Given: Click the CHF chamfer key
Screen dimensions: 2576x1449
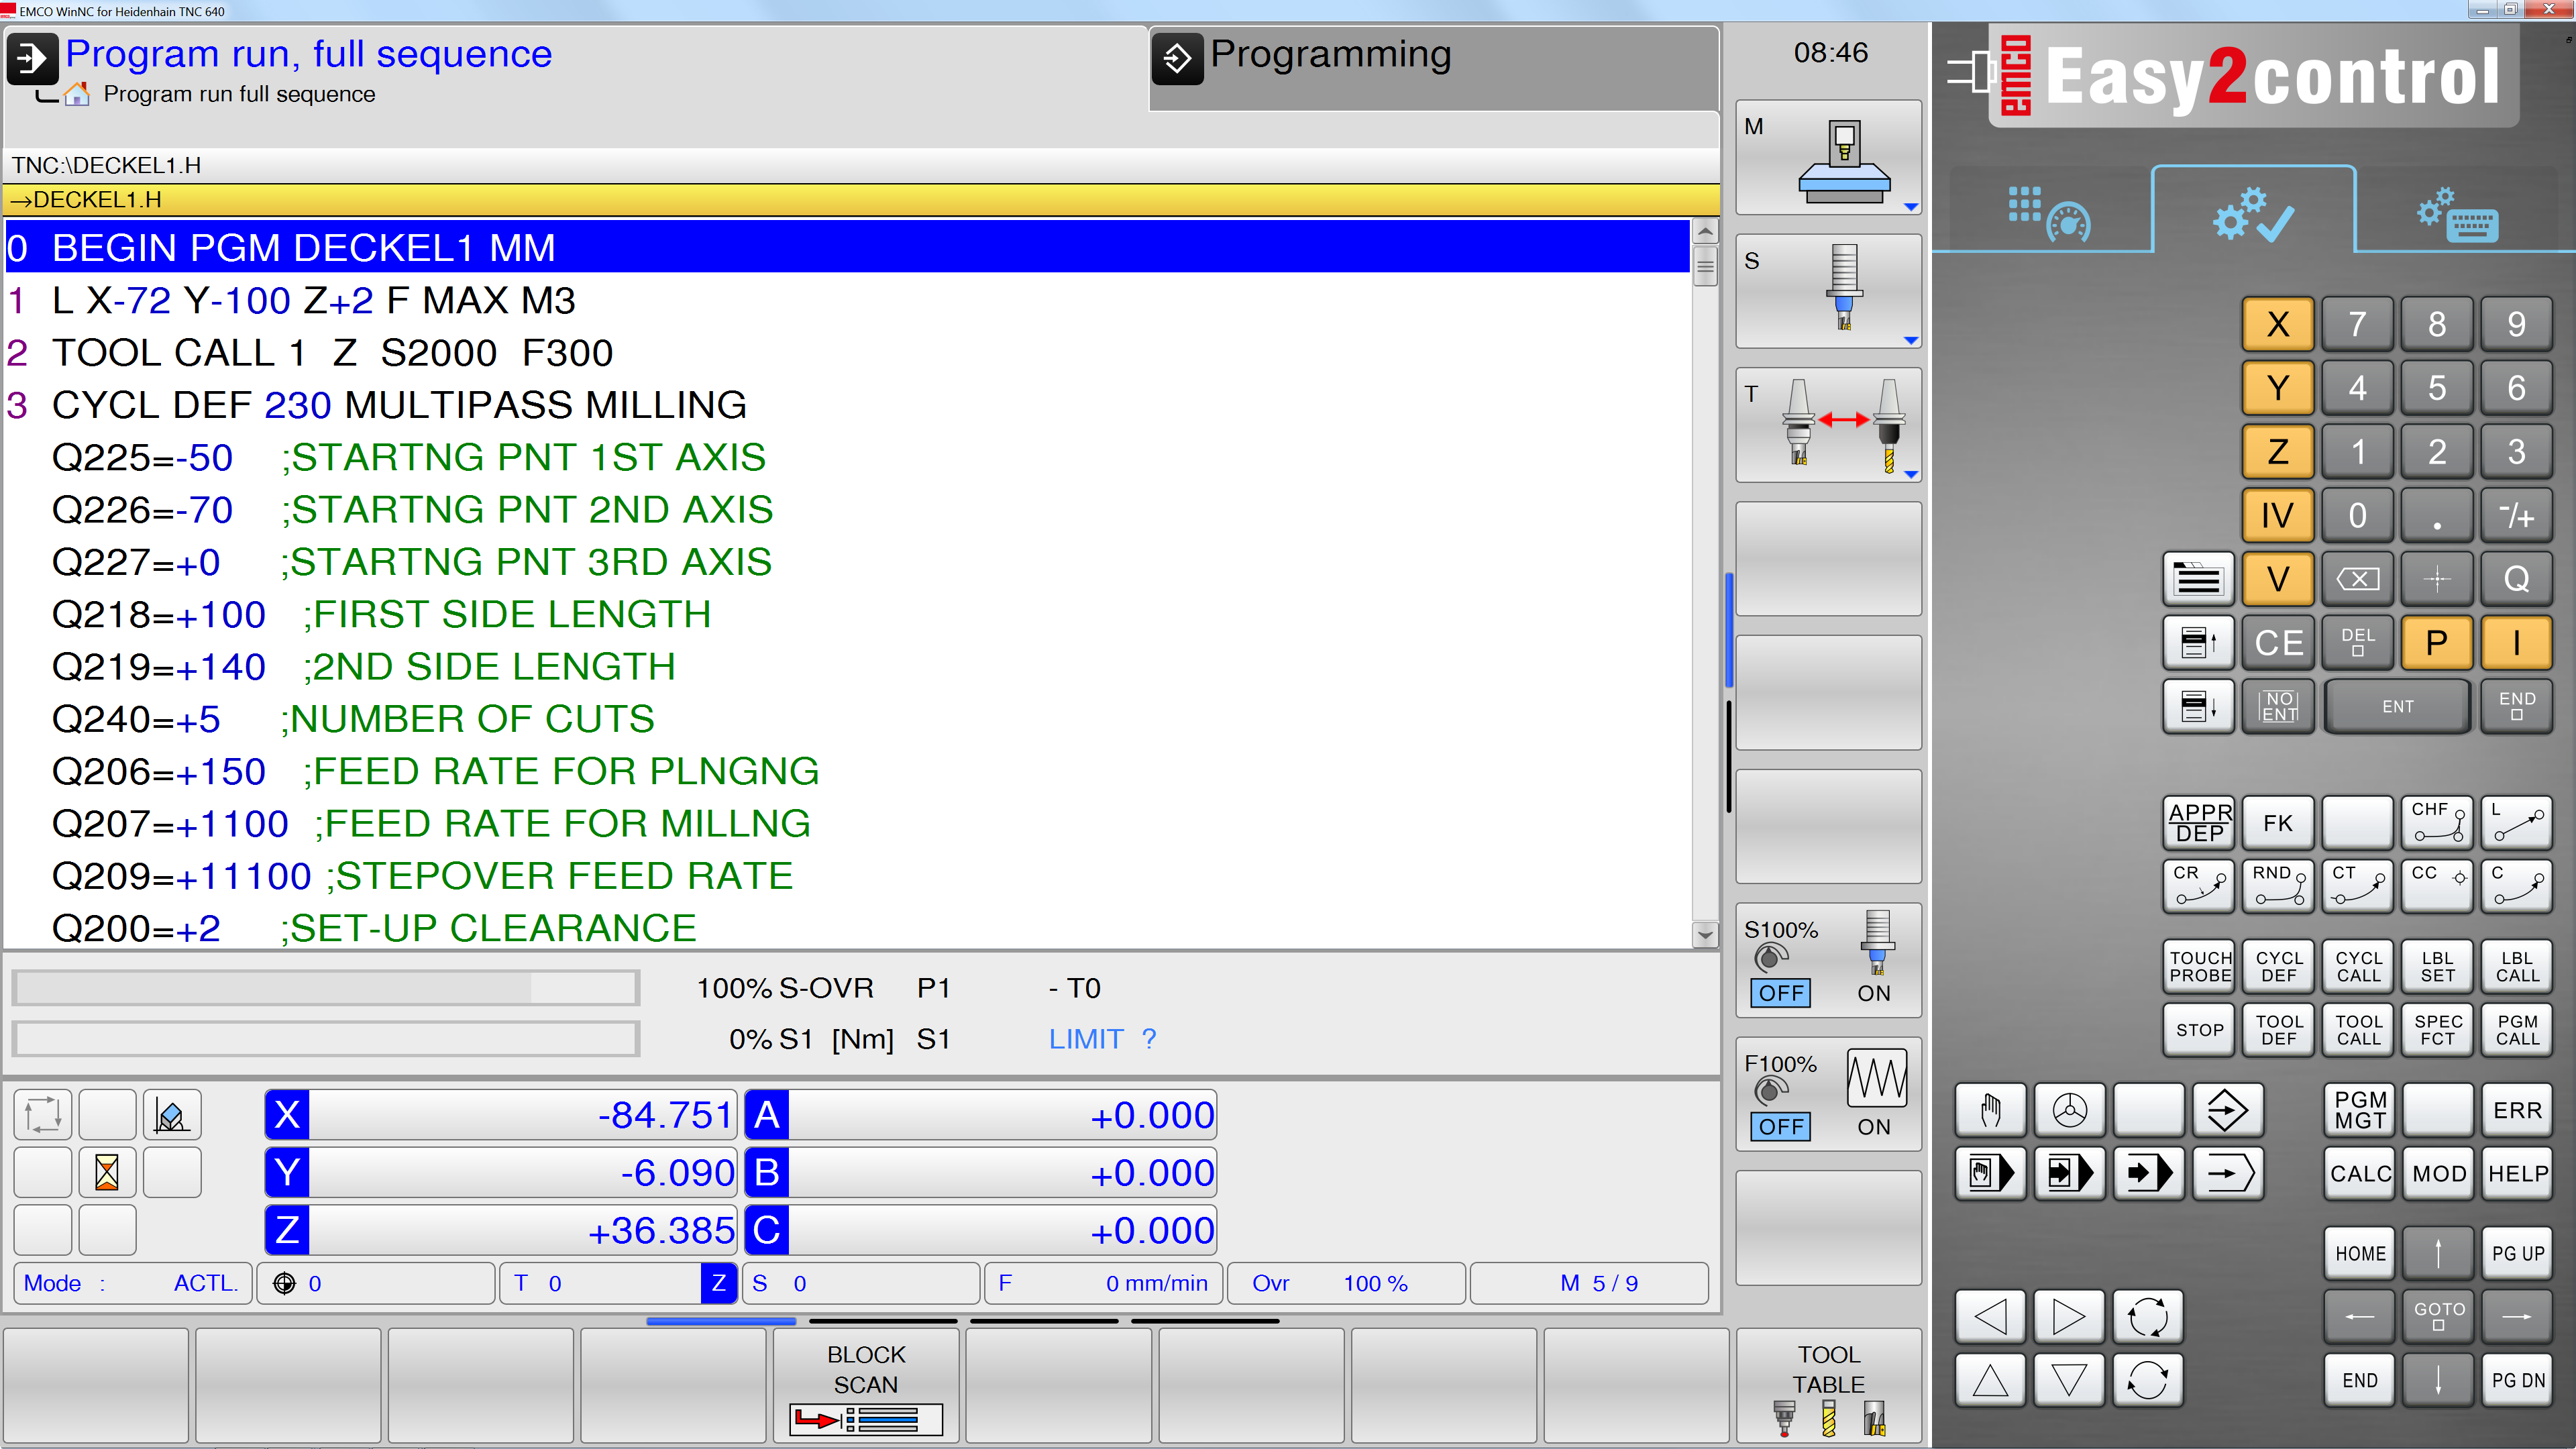Looking at the screenshot, I should (2437, 823).
